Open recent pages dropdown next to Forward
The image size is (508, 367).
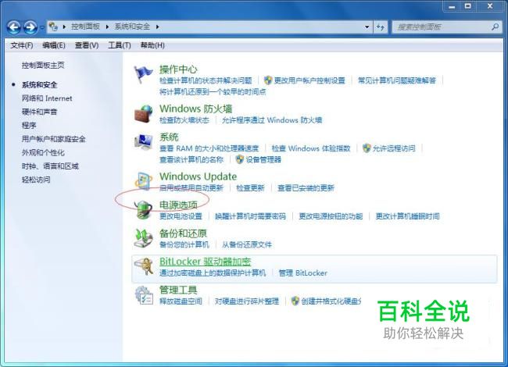pos(41,27)
